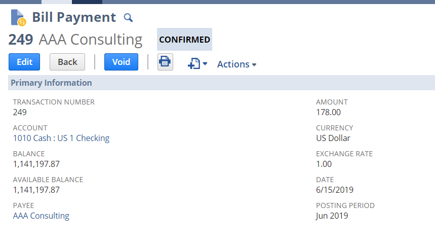Go back using the Back button

click(67, 62)
